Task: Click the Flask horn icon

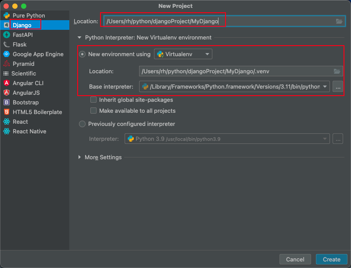Action: pyautogui.click(x=7, y=44)
